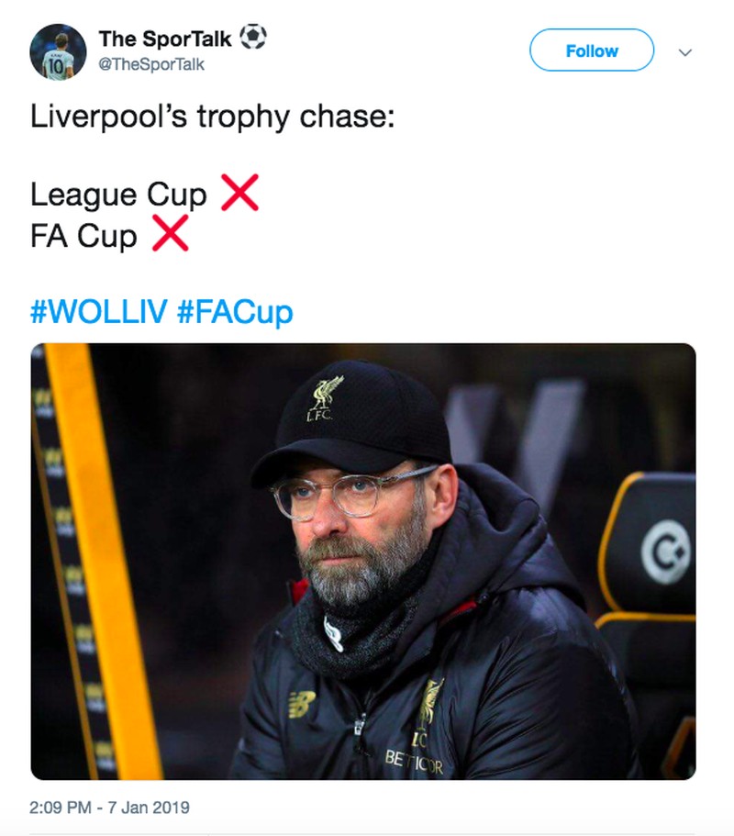The height and width of the screenshot is (836, 734).
Task: Click the LFC crest on the cap
Action: [x=326, y=396]
